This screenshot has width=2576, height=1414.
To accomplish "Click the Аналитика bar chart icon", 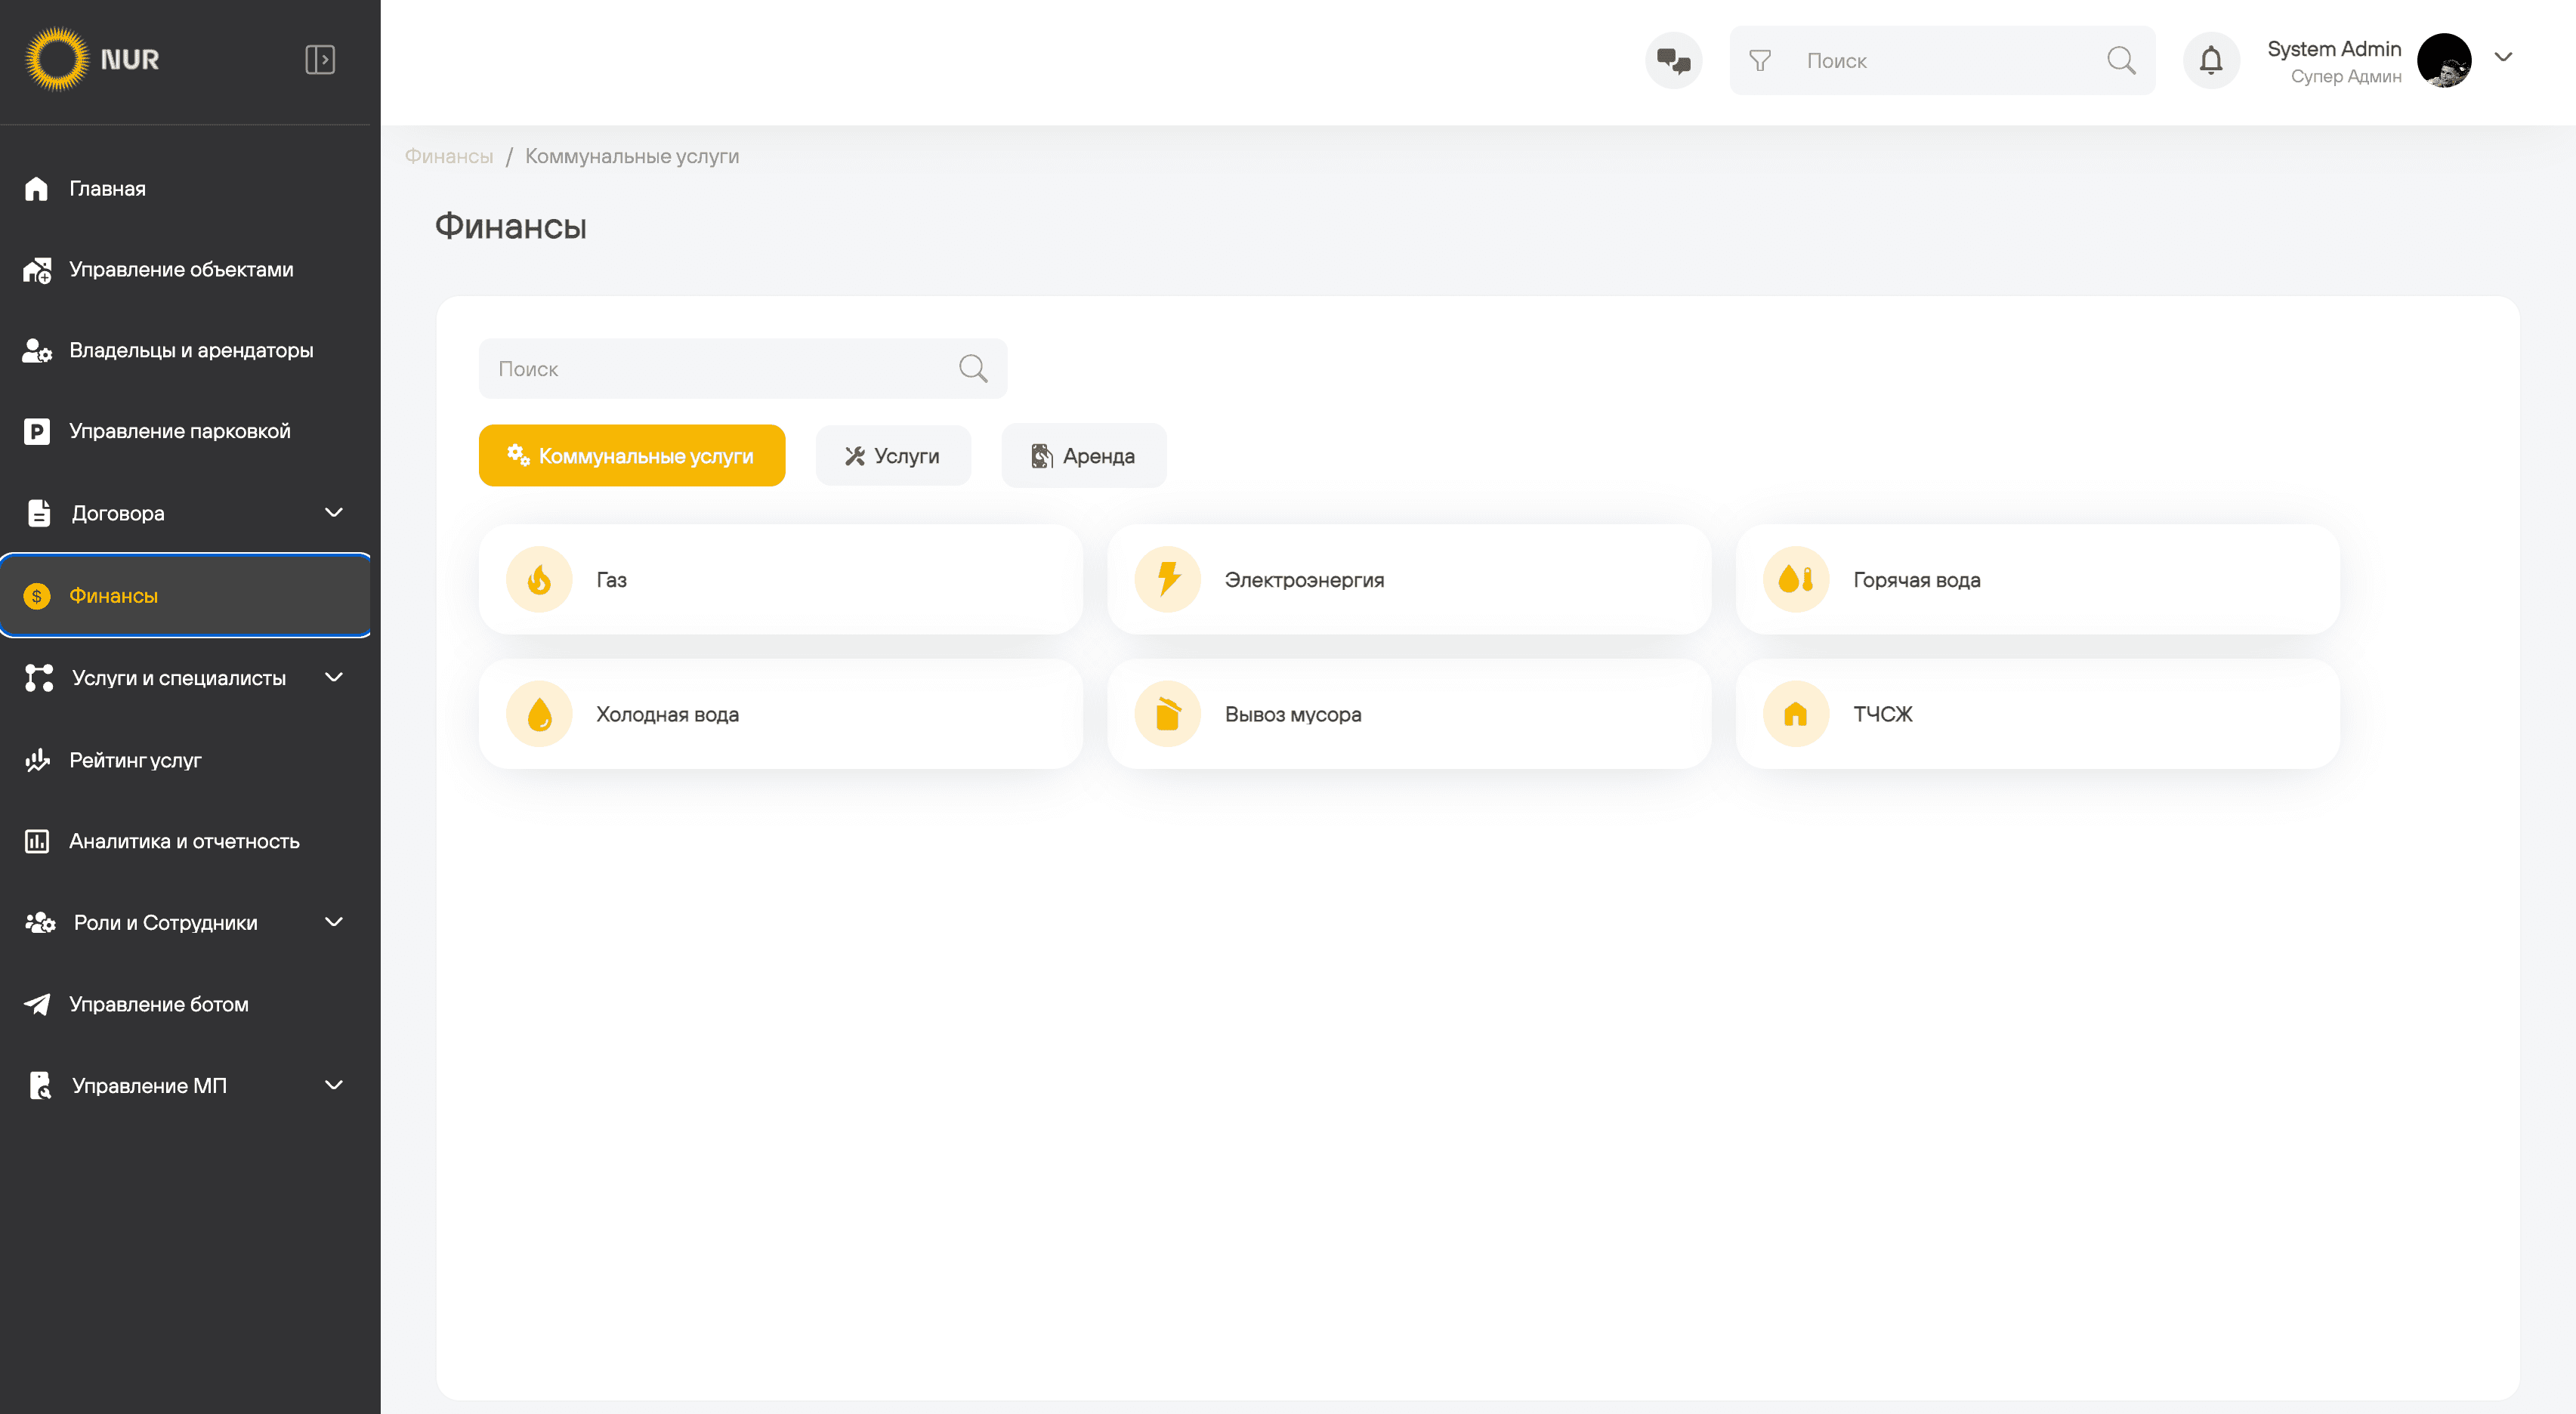I will 36,841.
